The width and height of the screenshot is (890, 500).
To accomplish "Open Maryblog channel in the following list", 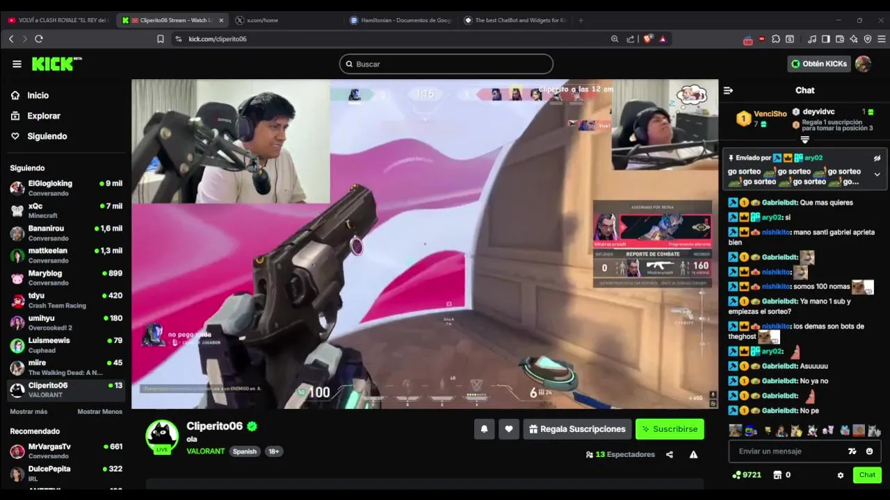I will [x=66, y=278].
